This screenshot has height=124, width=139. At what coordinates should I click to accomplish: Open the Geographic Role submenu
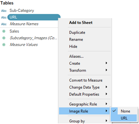point(85,104)
